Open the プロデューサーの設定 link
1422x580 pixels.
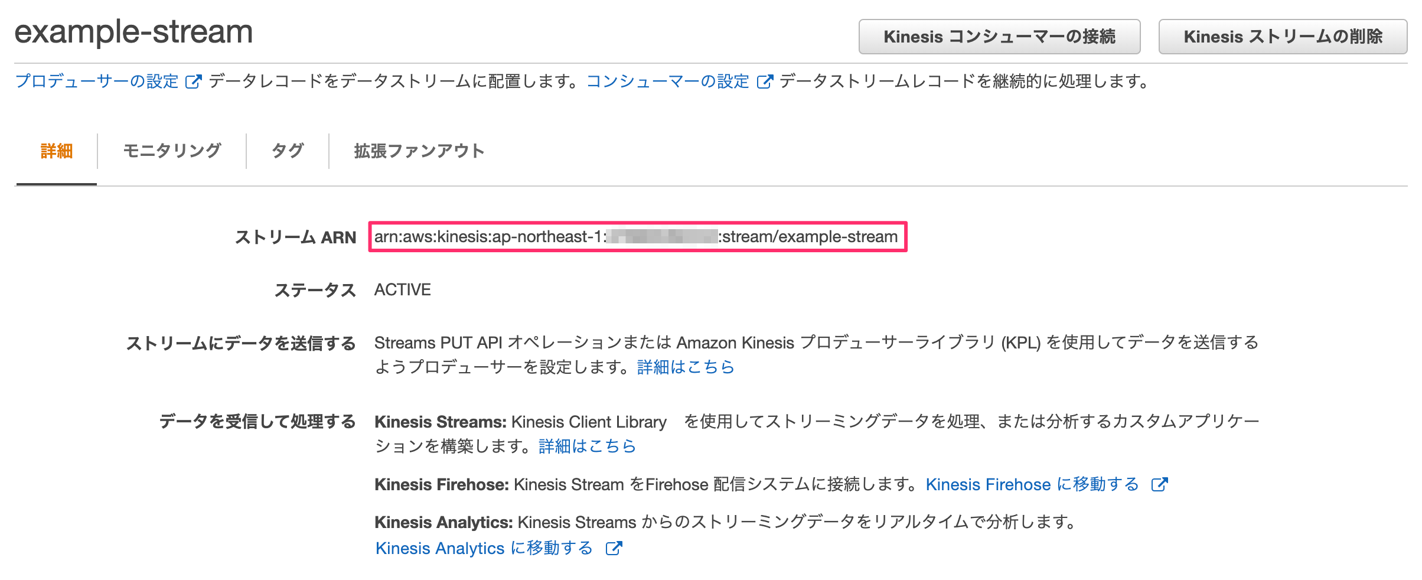tap(97, 81)
